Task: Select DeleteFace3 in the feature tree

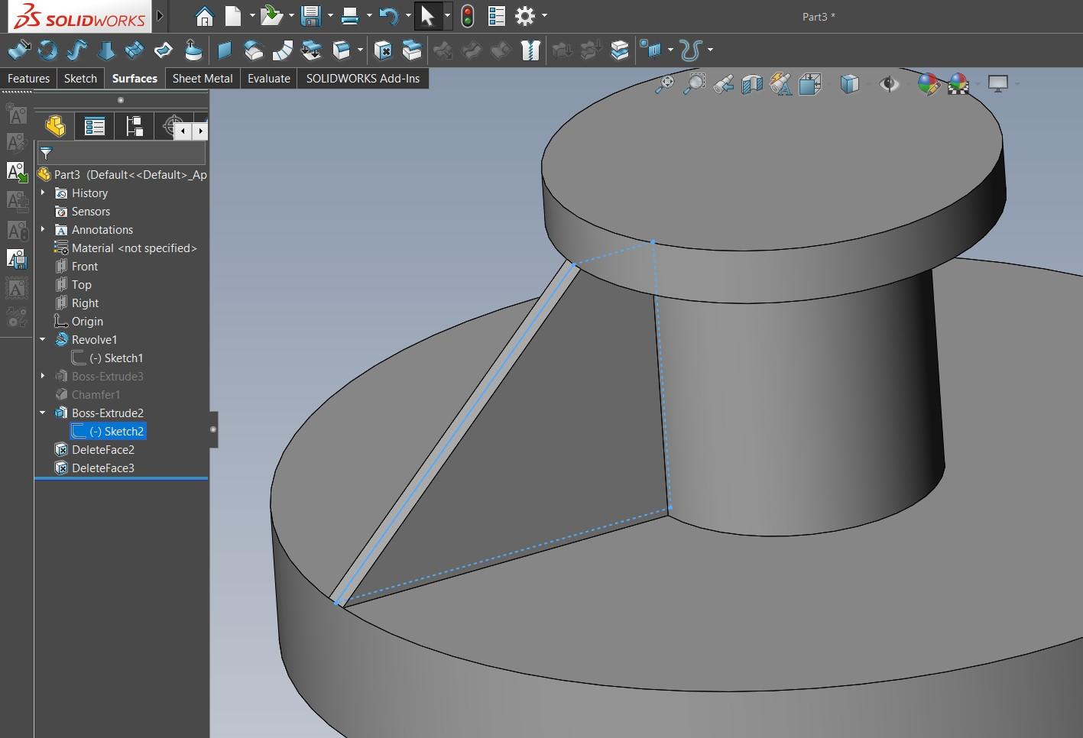Action: [102, 468]
